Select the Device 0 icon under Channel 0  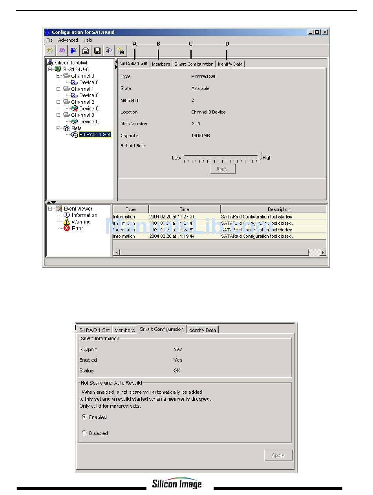click(74, 82)
